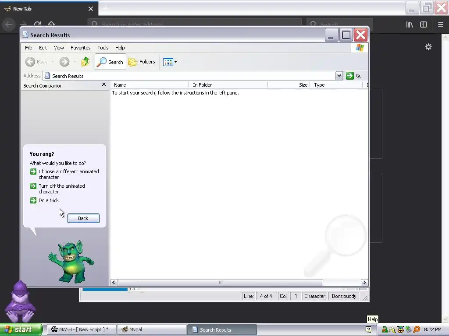Click the horizontal scrollbar right arrow

pyautogui.click(x=364, y=283)
